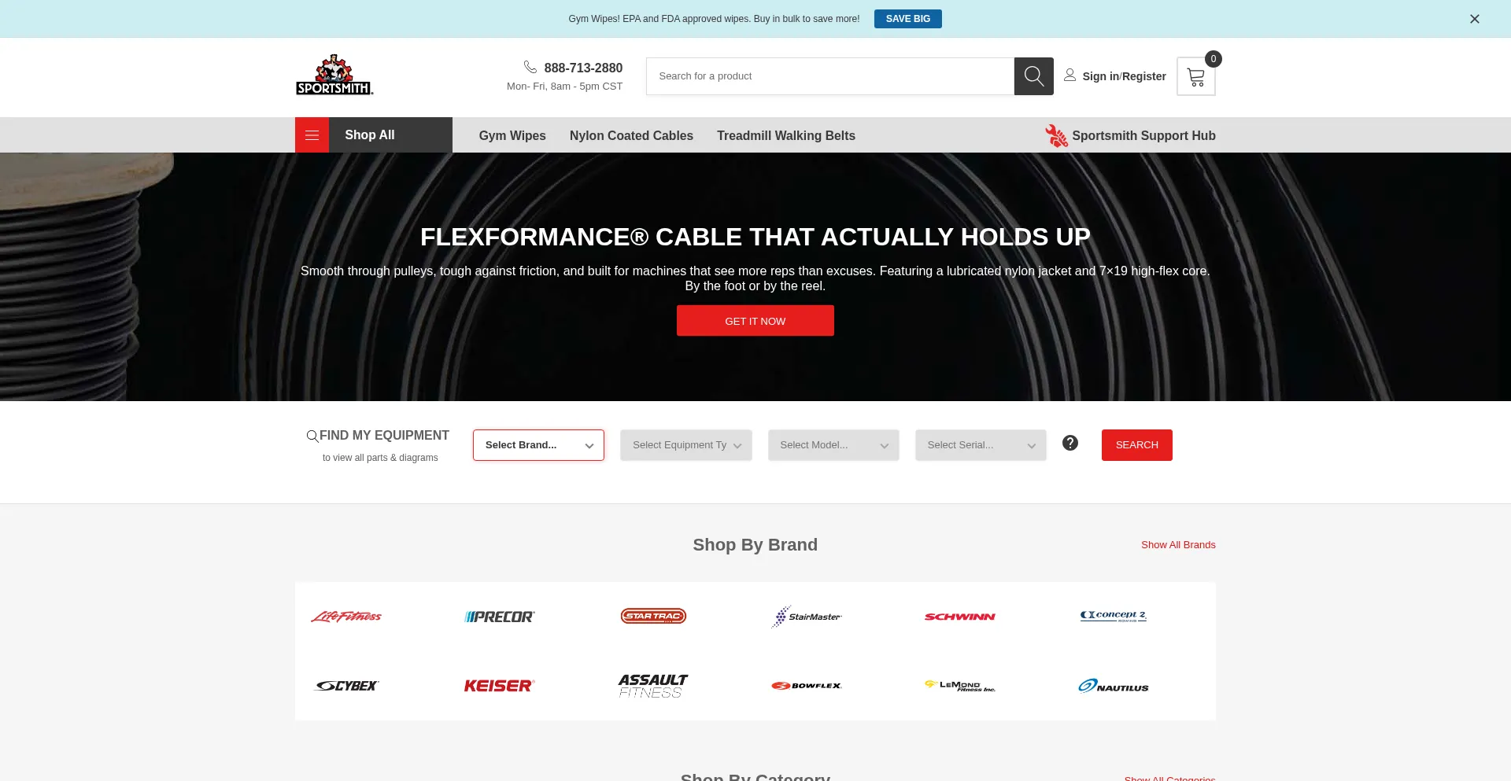
Task: Click the GET IT NOW button
Action: pos(755,321)
